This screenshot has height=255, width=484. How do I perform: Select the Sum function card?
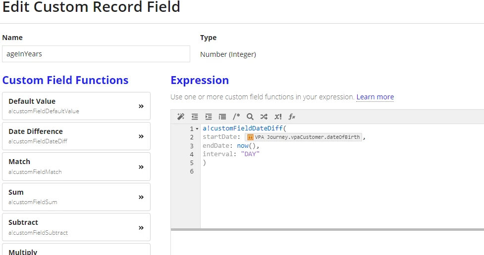click(76, 197)
